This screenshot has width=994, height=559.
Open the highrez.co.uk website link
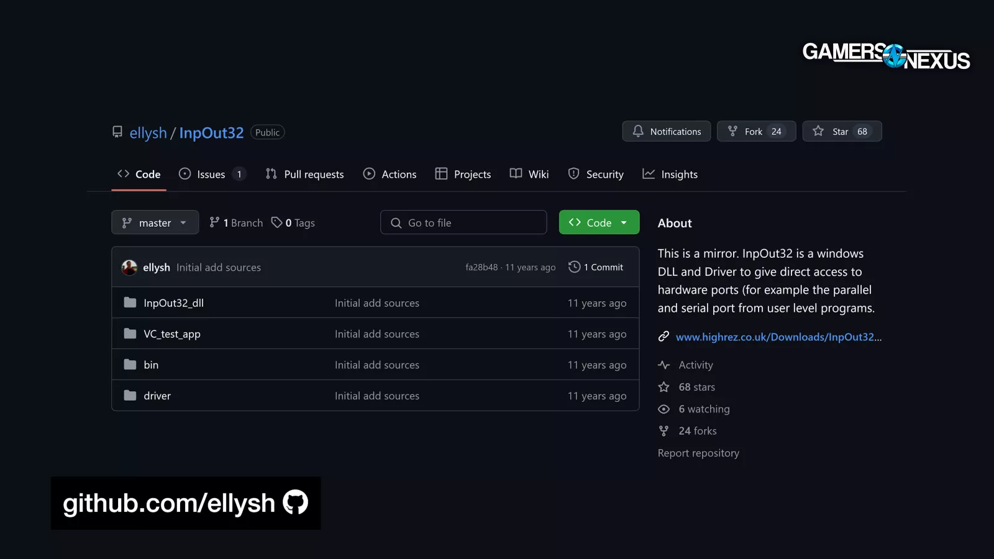click(778, 337)
